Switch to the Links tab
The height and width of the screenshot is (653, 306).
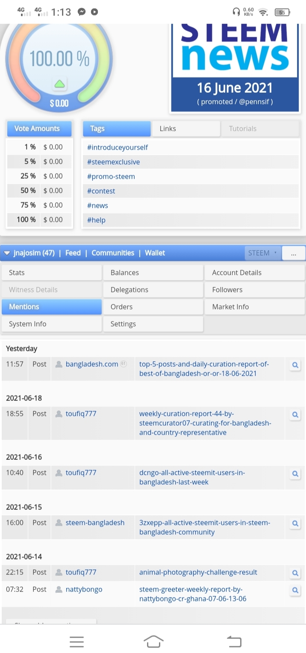click(x=186, y=129)
